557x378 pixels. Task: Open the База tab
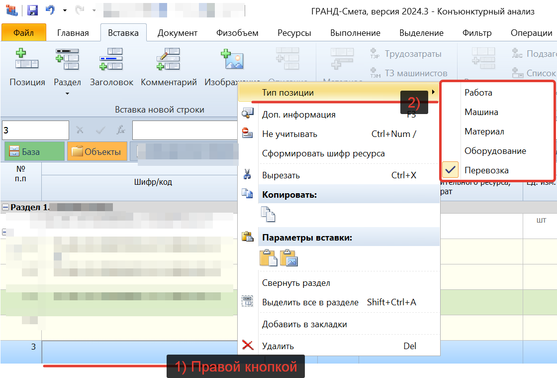click(x=34, y=151)
